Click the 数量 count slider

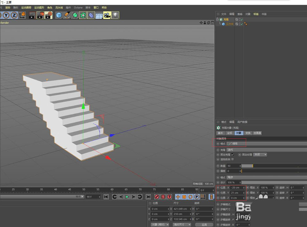(x=274, y=166)
